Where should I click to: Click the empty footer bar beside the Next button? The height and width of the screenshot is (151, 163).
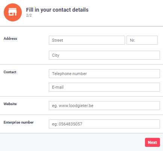point(72,142)
